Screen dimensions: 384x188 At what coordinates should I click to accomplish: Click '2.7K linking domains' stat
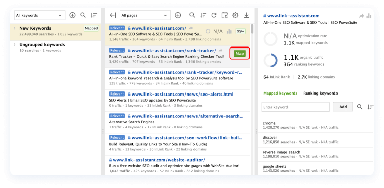pos(316,77)
